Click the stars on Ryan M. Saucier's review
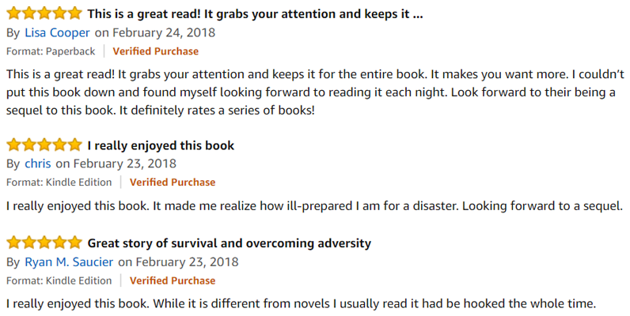This screenshot has width=630, height=316. (x=44, y=243)
